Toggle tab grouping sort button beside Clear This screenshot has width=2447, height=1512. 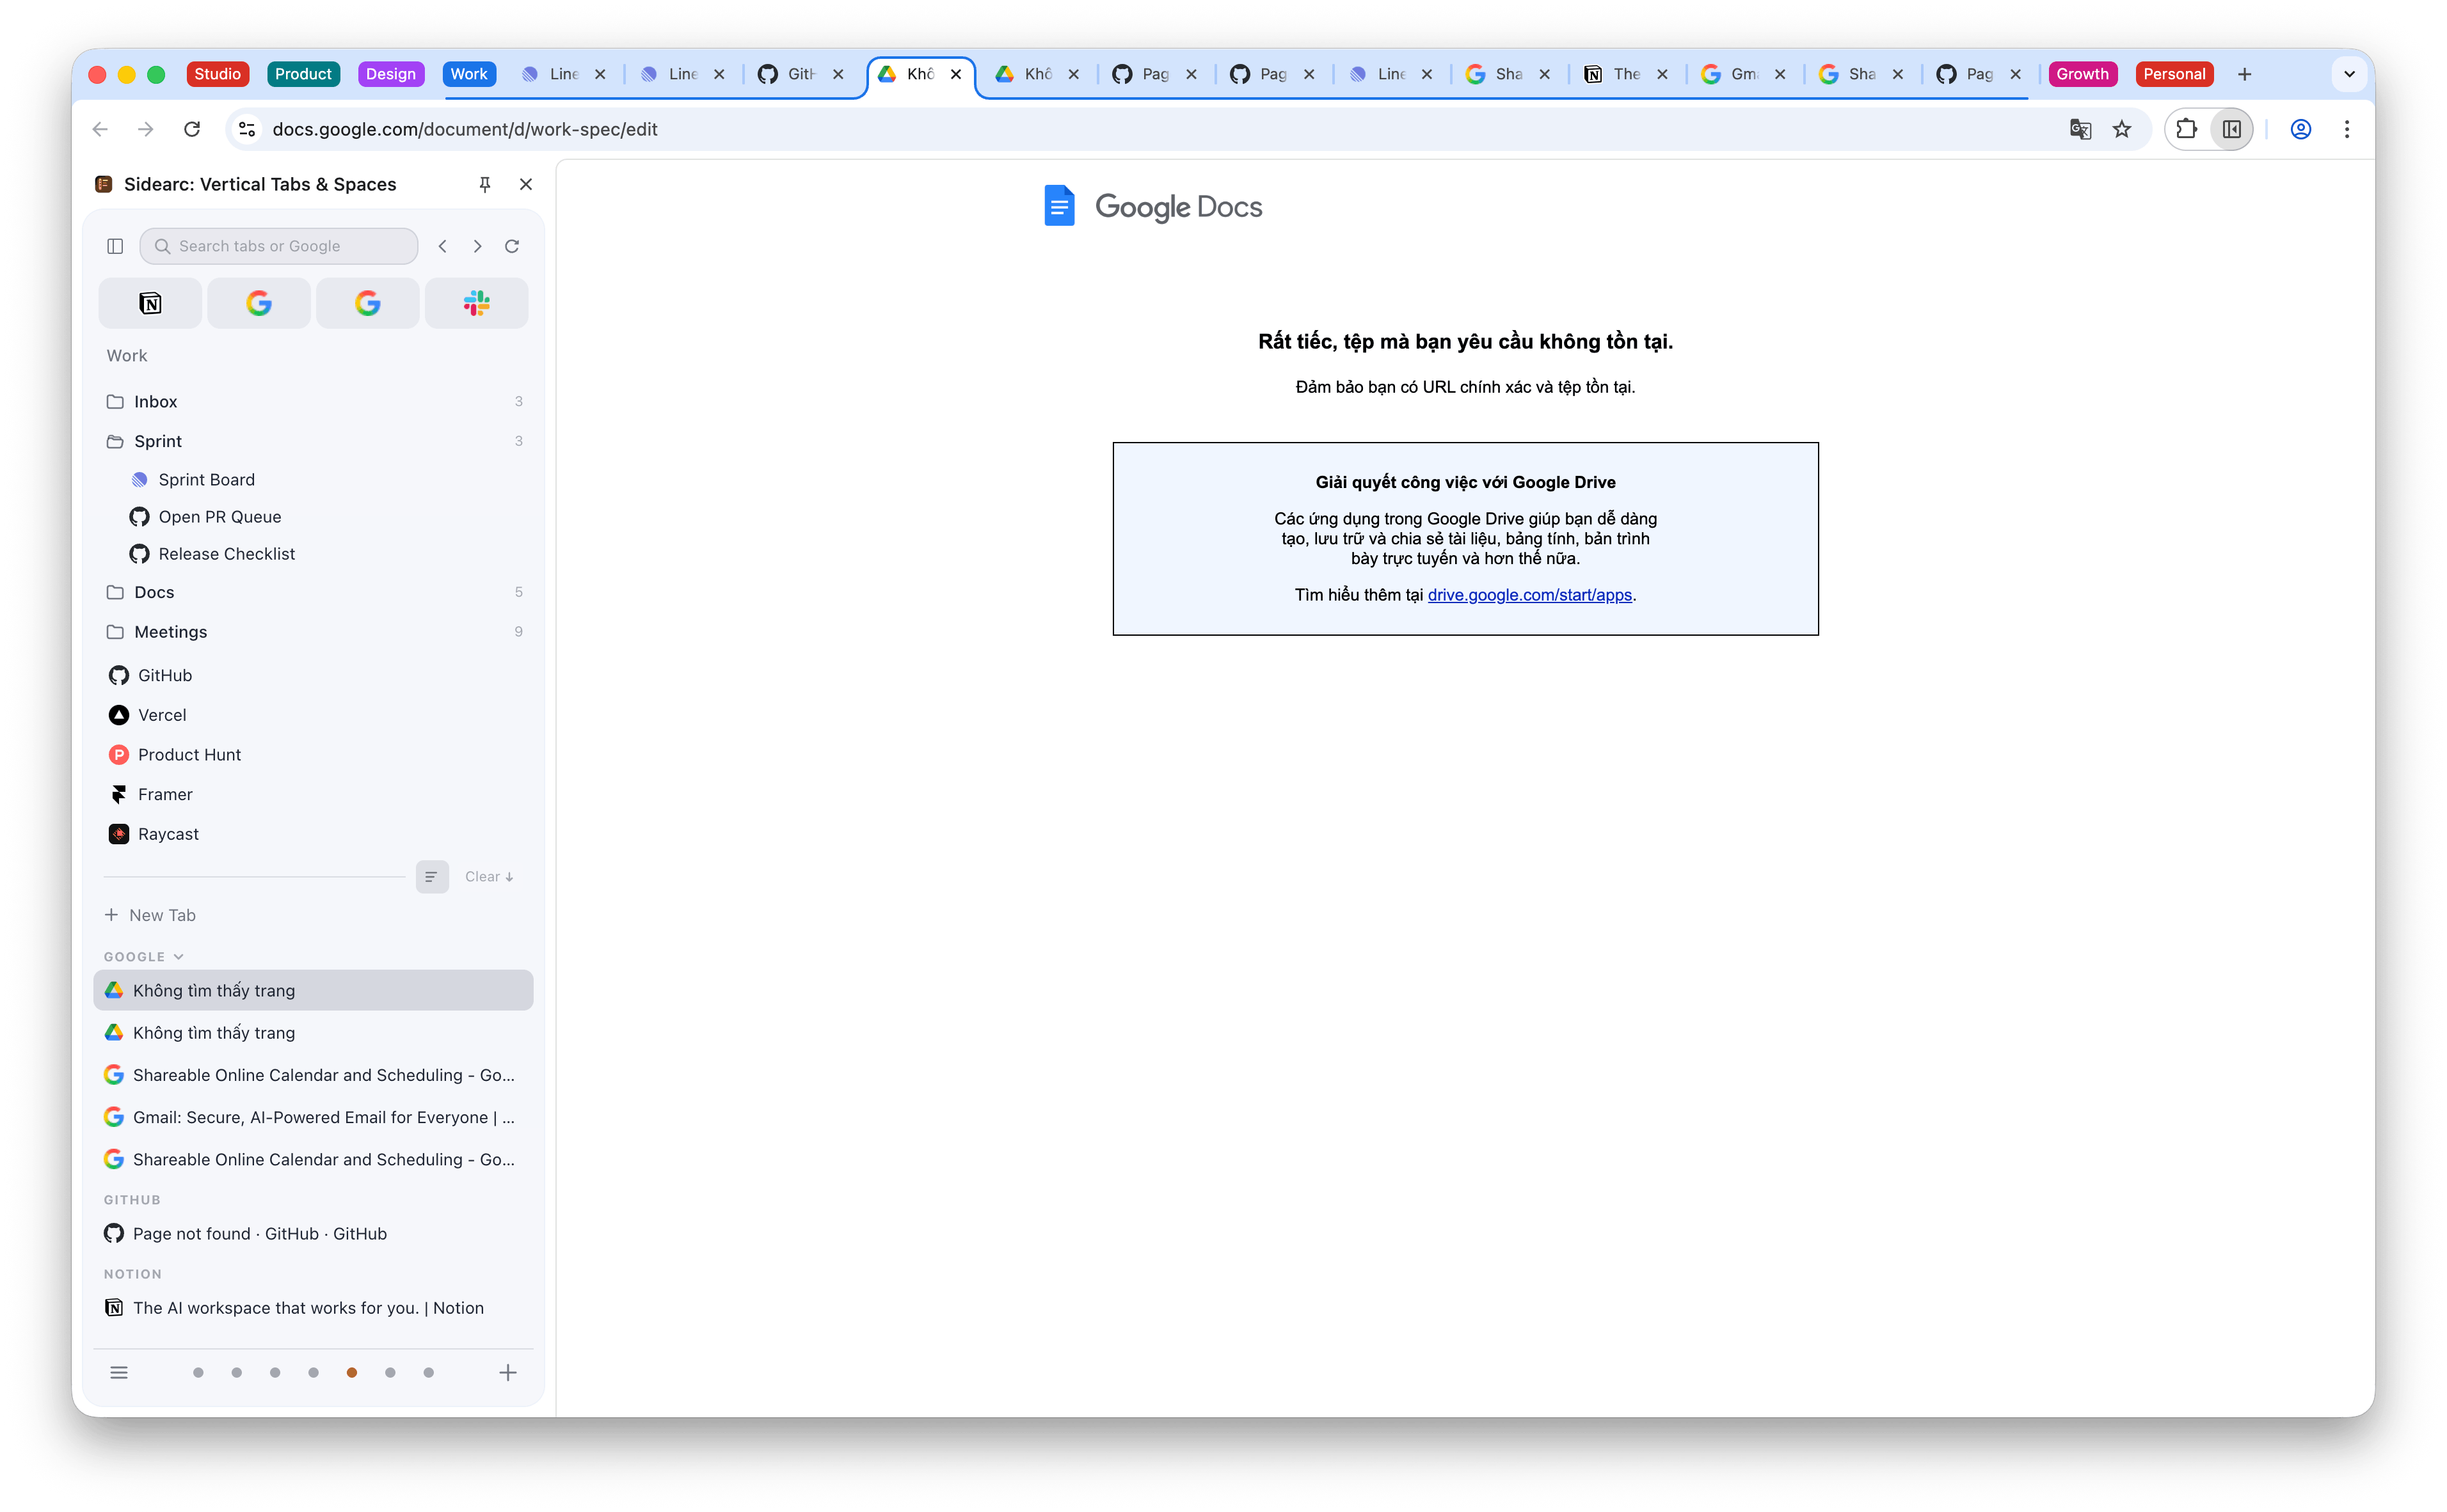(431, 876)
